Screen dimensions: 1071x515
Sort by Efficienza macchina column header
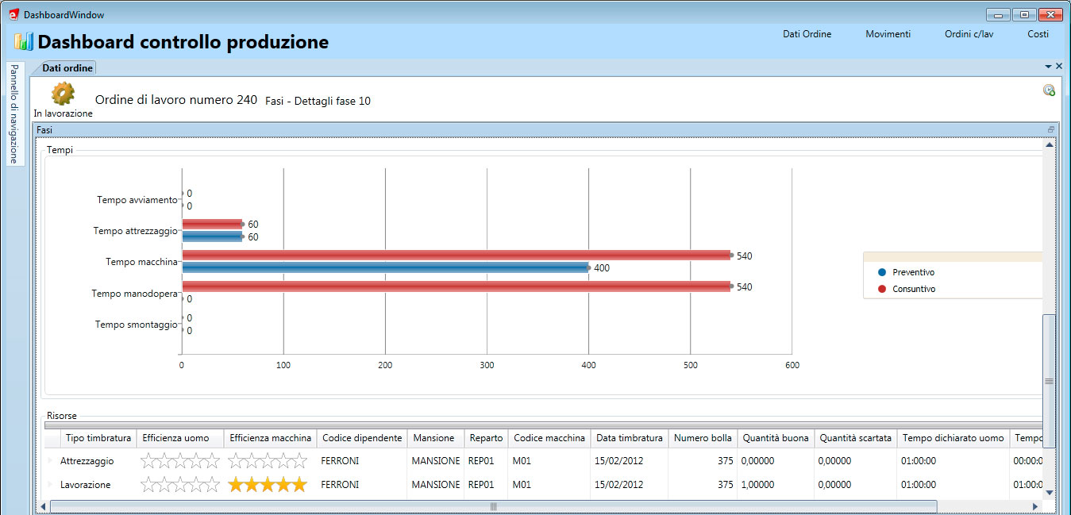pos(270,438)
